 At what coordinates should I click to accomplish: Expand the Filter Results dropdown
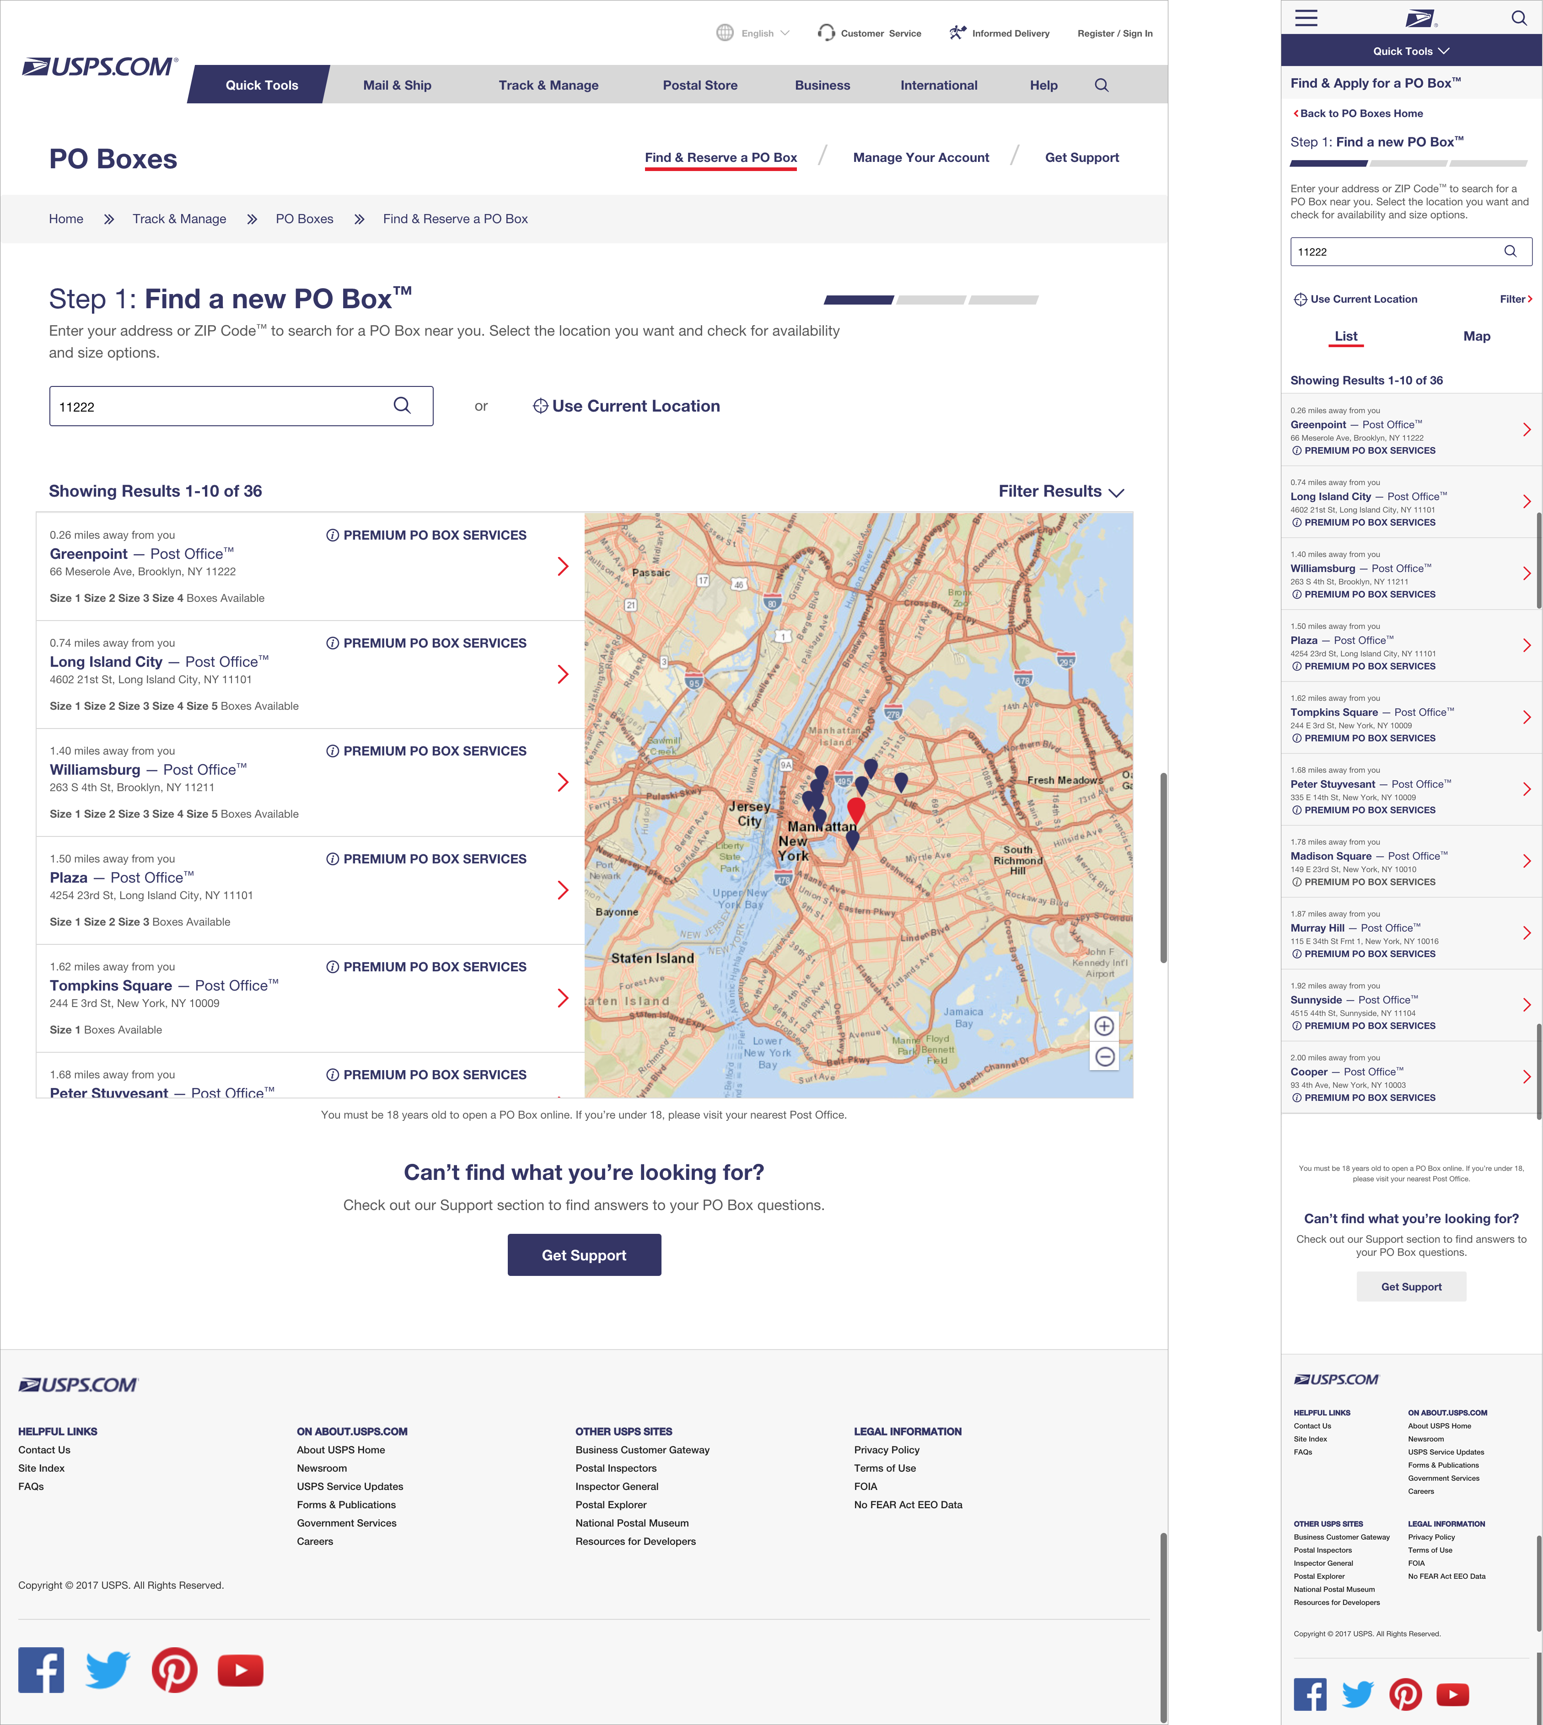click(x=1060, y=492)
